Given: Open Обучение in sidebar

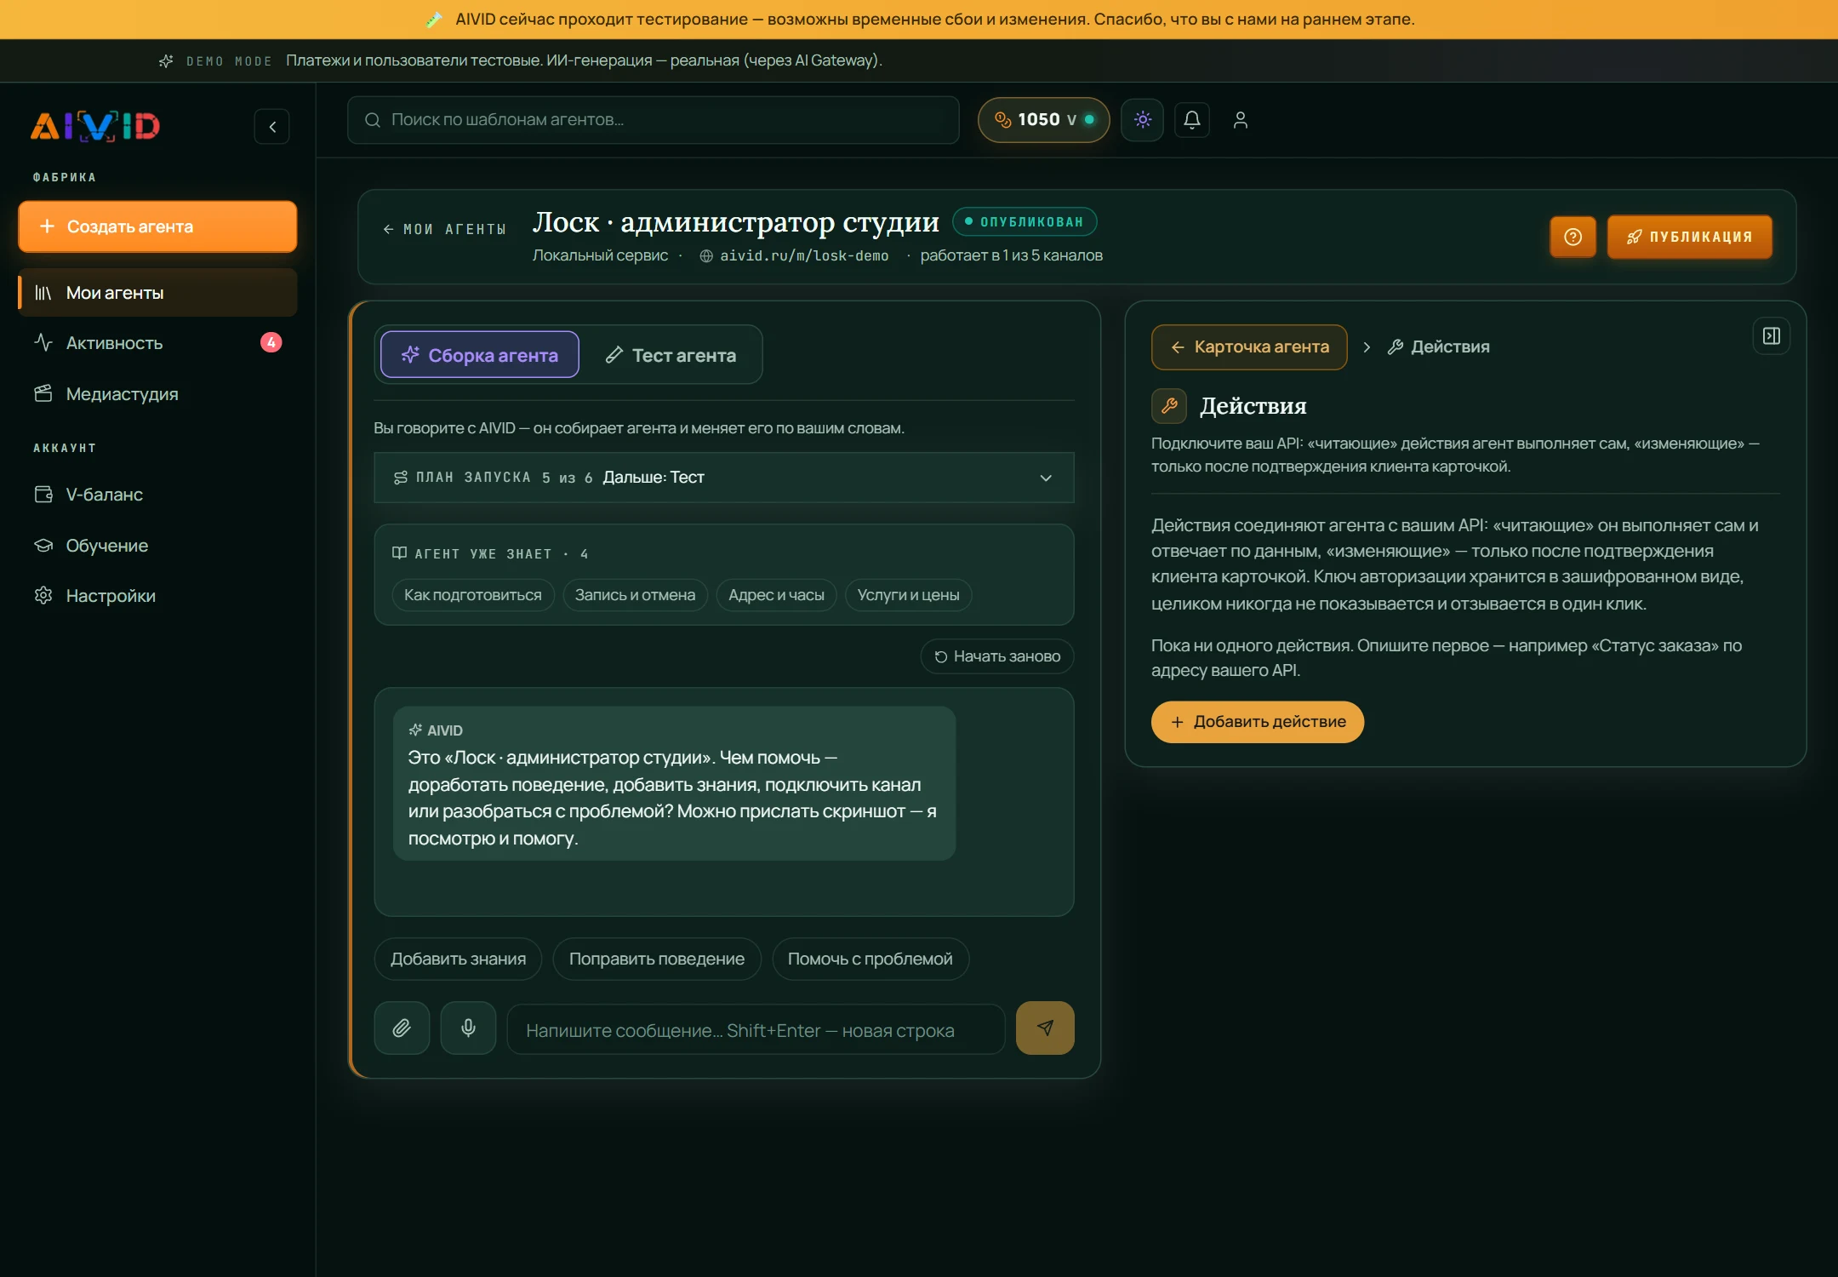Looking at the screenshot, I should tap(157, 546).
